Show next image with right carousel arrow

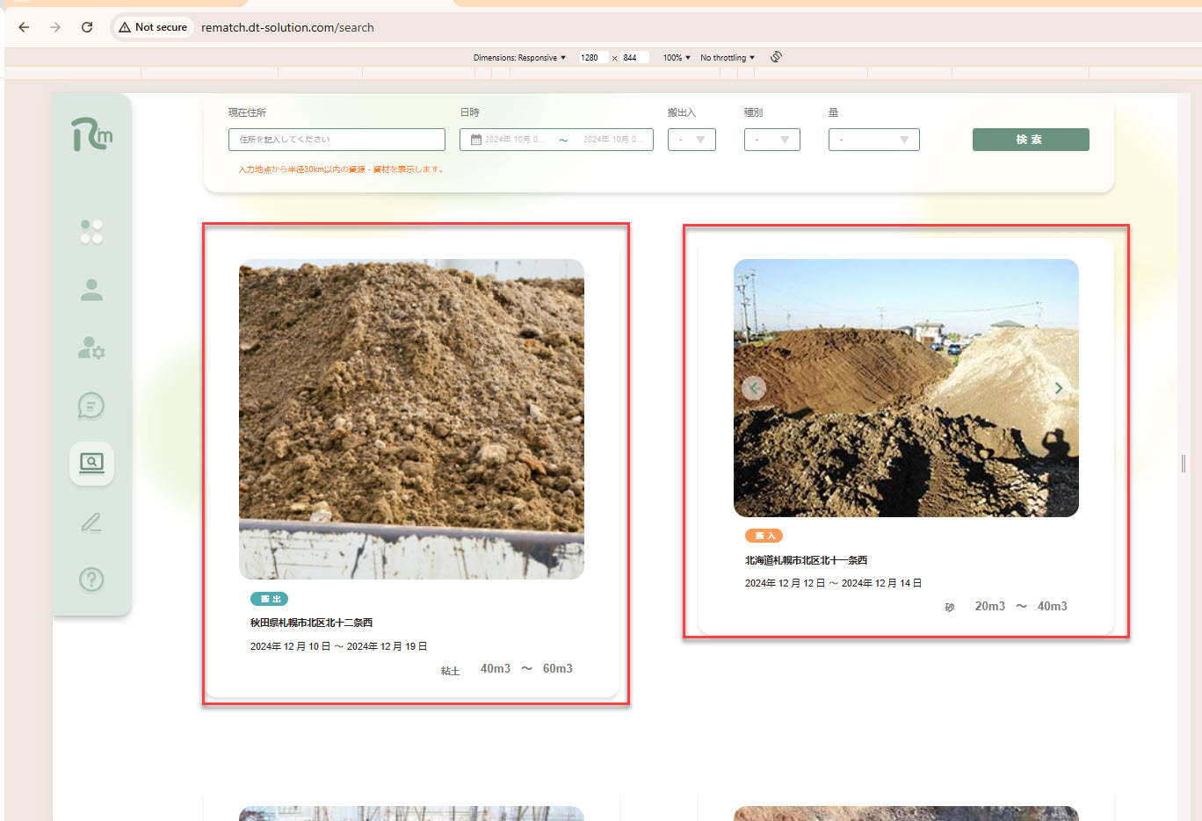1058,388
